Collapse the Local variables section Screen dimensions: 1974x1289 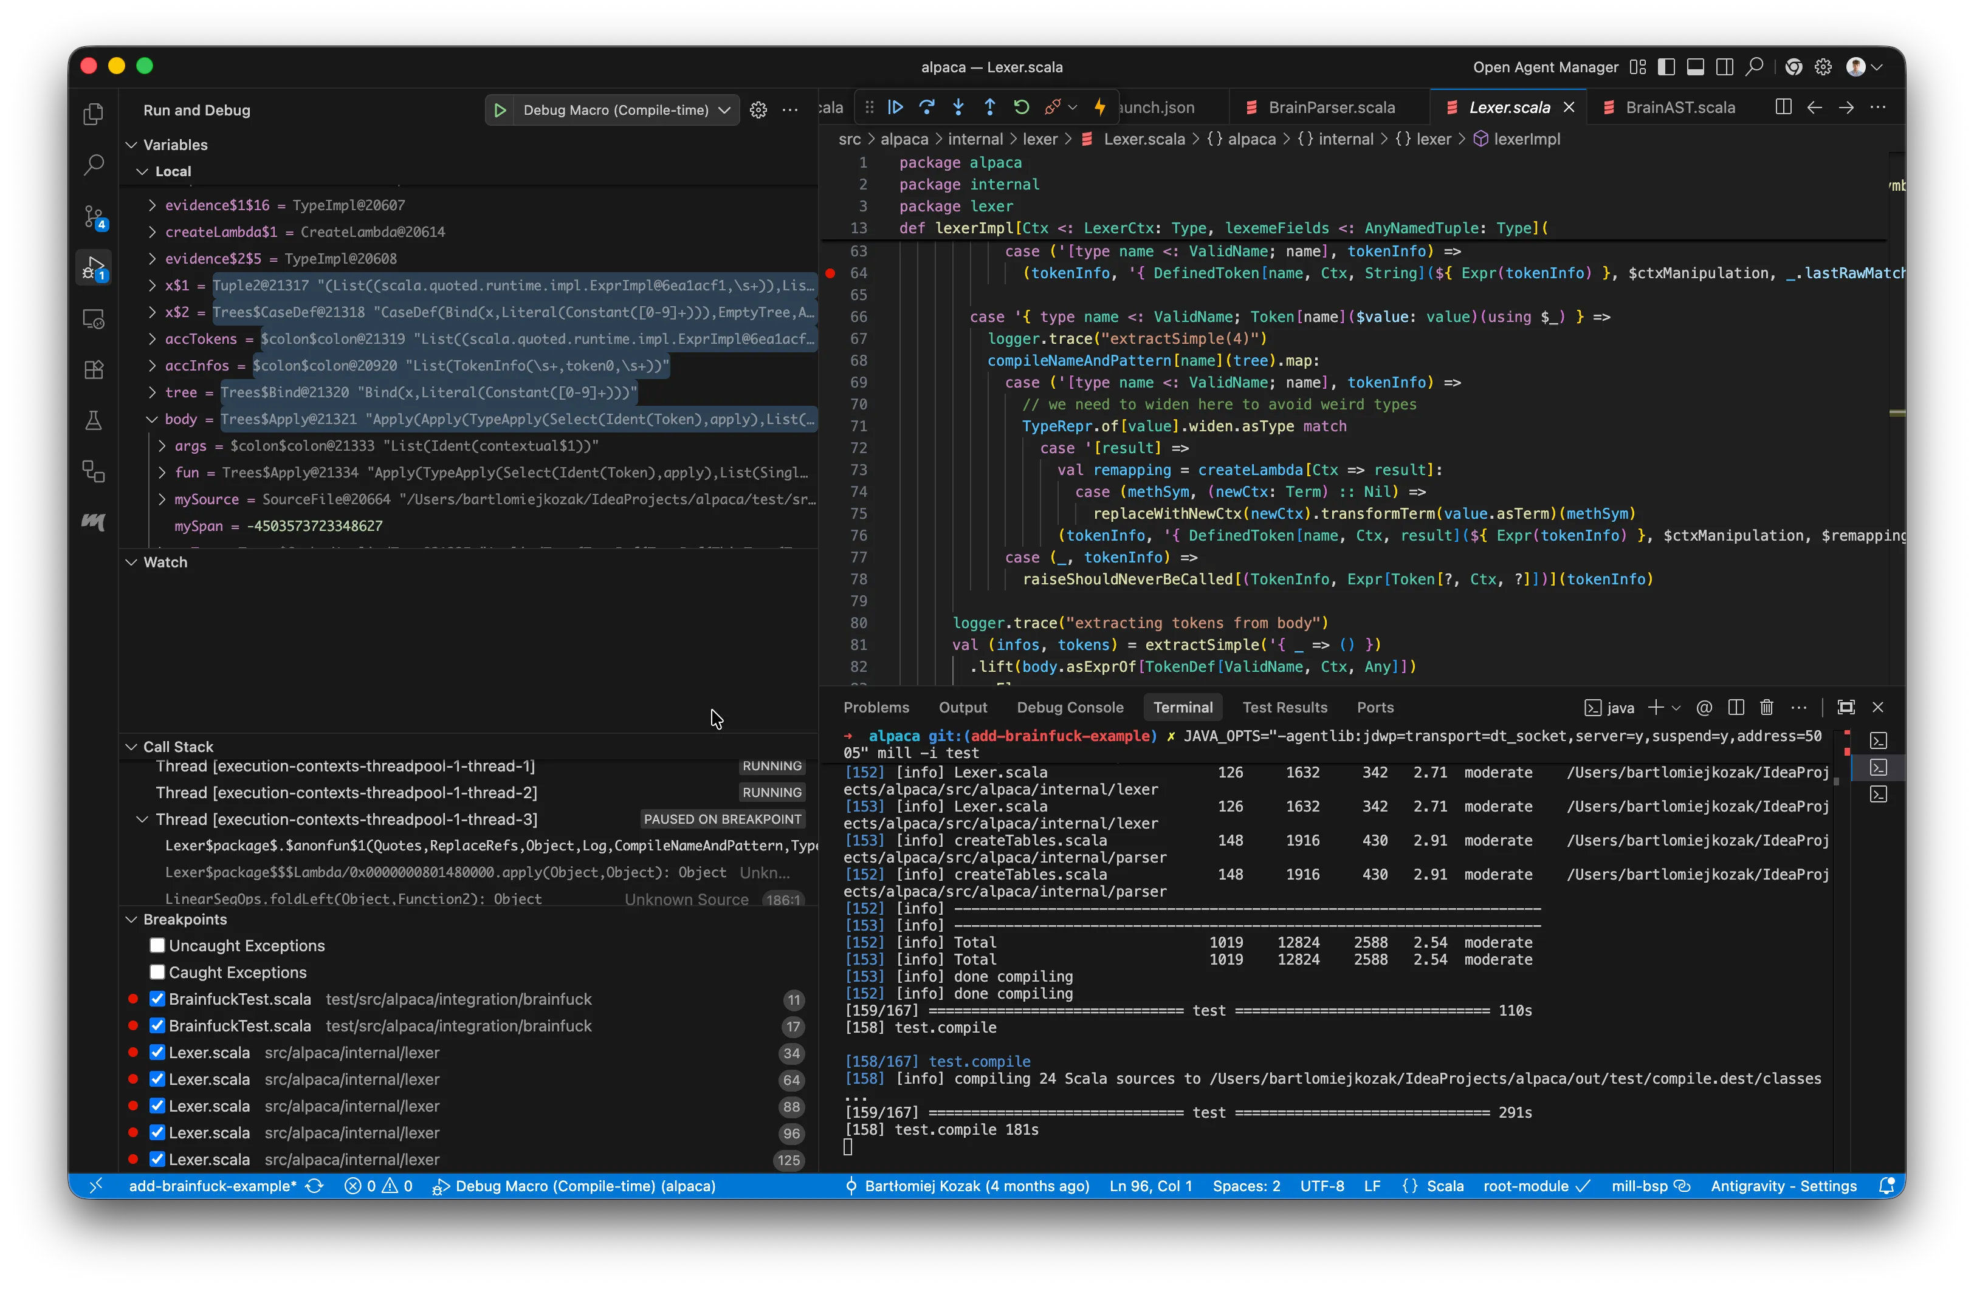click(x=142, y=171)
